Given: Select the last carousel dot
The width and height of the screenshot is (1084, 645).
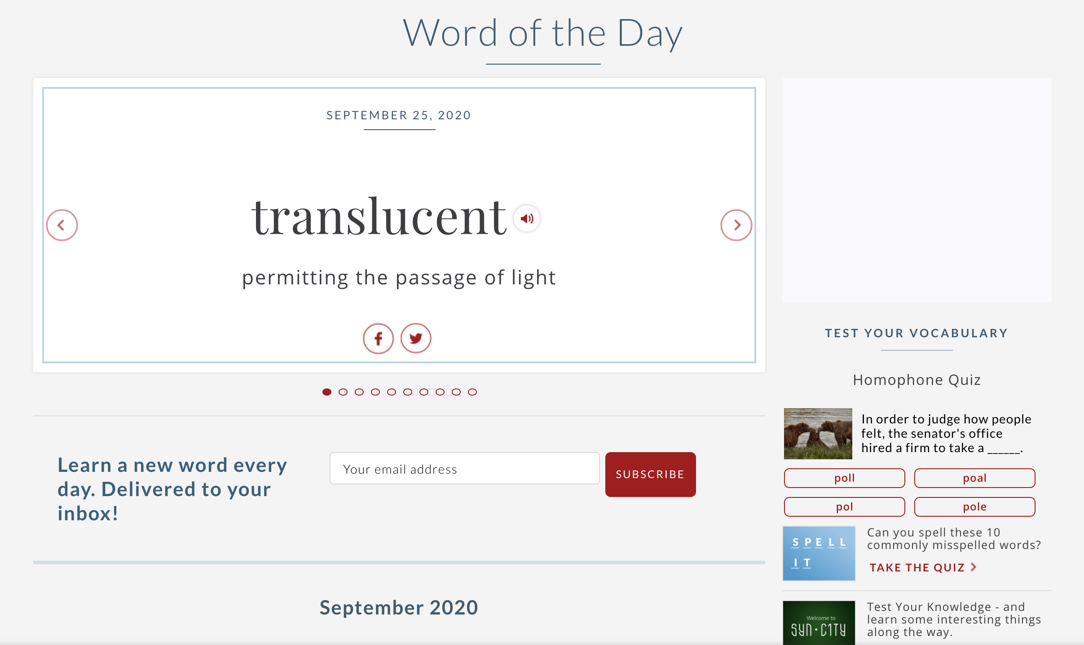Looking at the screenshot, I should pyautogui.click(x=472, y=392).
